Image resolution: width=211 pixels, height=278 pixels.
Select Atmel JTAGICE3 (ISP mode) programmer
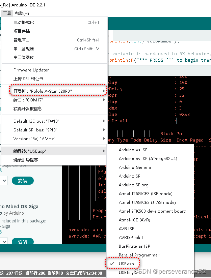[150, 194]
